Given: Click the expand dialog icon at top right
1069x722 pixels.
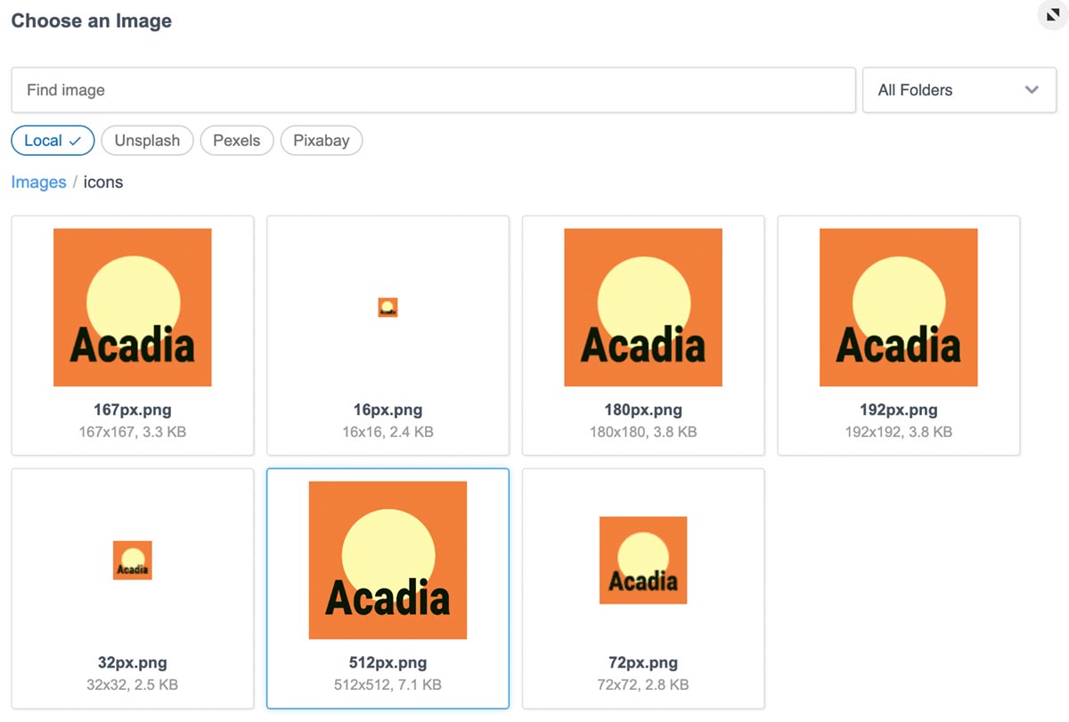Looking at the screenshot, I should pos(1052,15).
